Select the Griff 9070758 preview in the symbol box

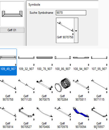(x=65, y=30)
